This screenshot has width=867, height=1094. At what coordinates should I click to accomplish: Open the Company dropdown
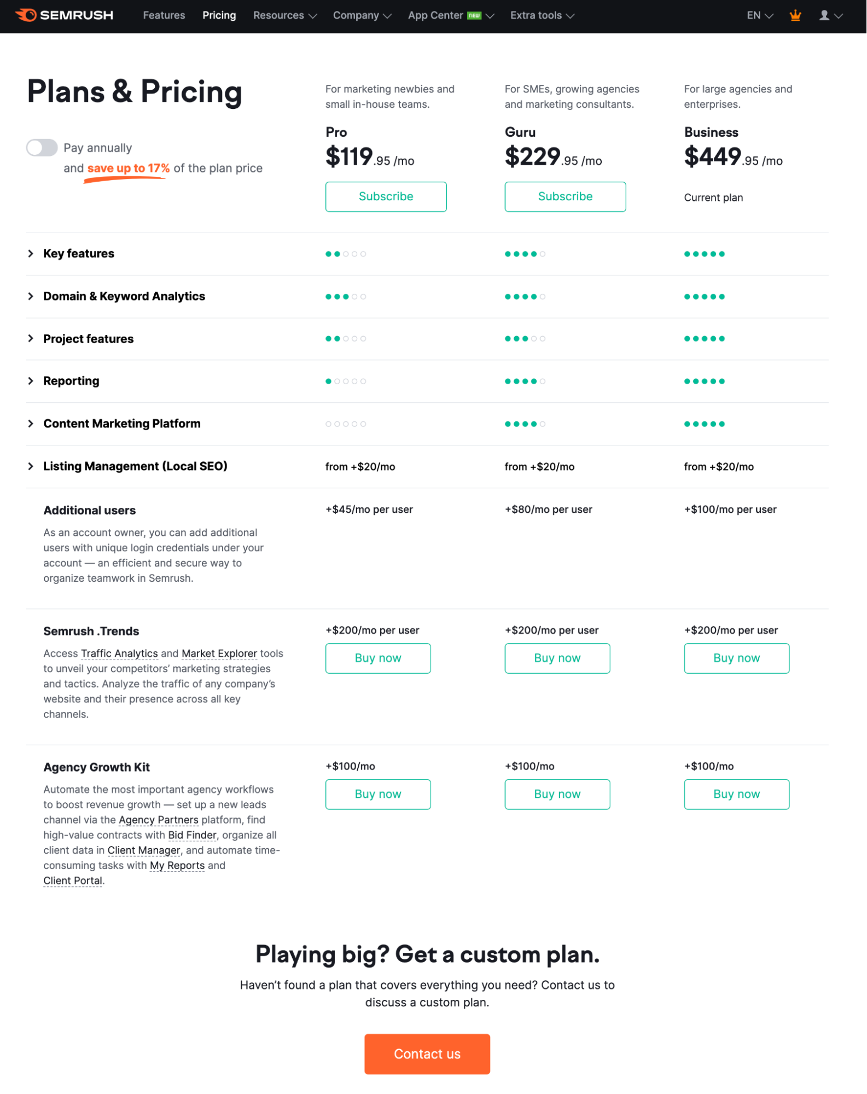pyautogui.click(x=357, y=15)
